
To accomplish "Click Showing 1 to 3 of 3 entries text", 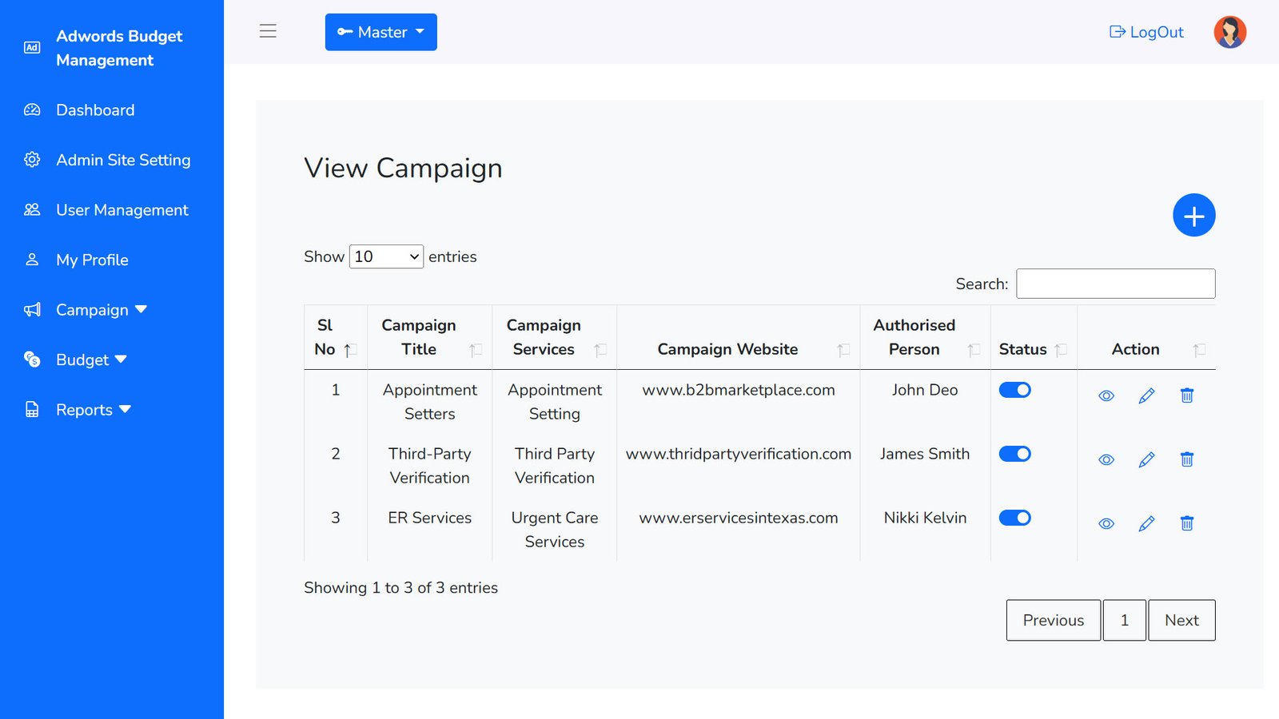I will tap(400, 588).
